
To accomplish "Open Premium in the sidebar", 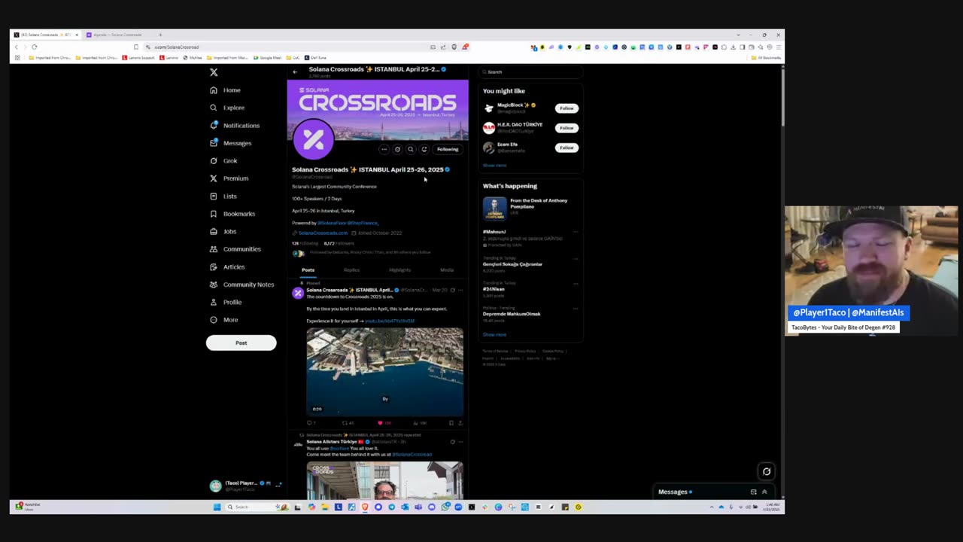I will [x=229, y=178].
